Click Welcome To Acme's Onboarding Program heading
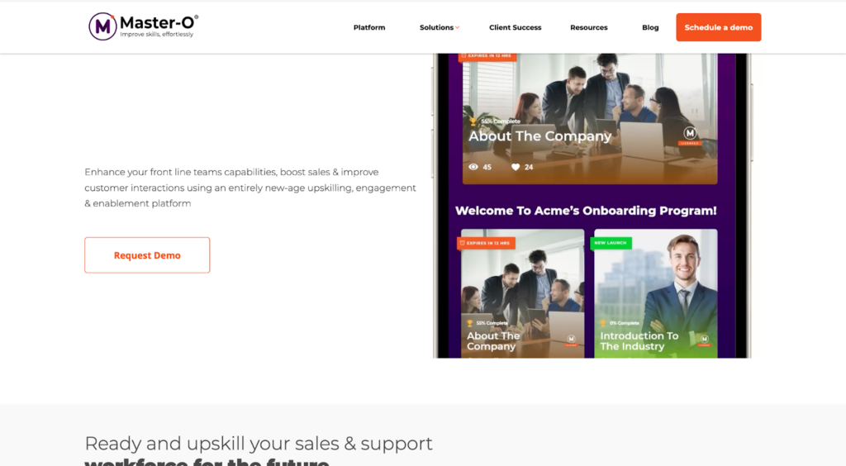Screen dimensions: 846x466 tap(586, 211)
